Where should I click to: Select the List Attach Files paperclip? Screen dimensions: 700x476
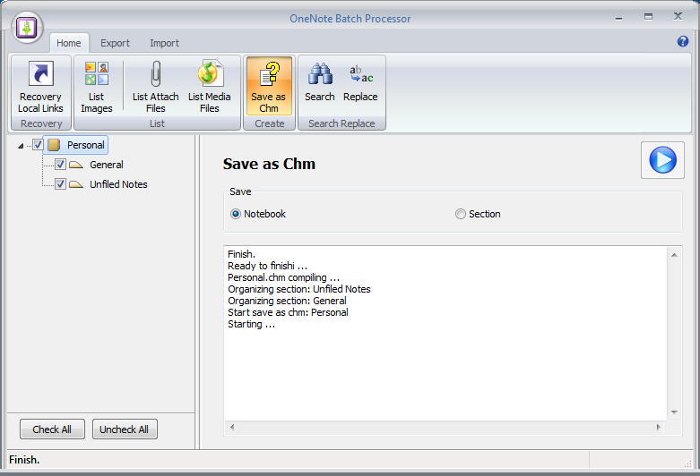click(x=155, y=87)
